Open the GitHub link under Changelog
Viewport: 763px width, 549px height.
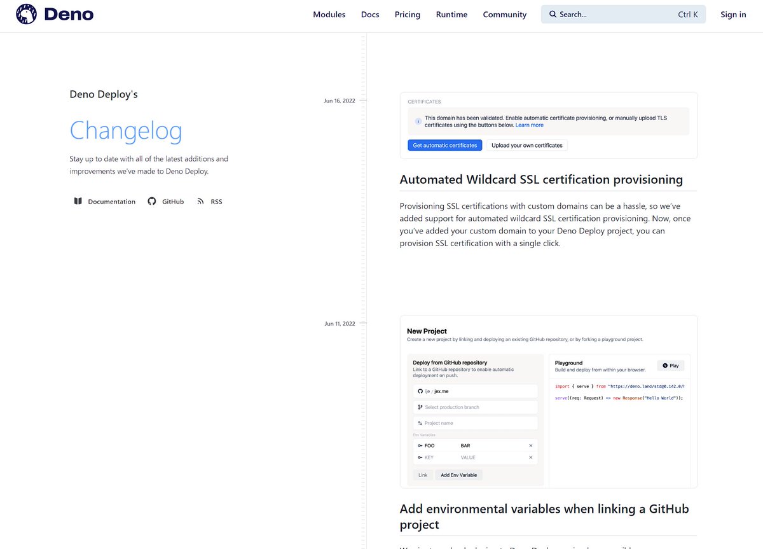point(166,201)
